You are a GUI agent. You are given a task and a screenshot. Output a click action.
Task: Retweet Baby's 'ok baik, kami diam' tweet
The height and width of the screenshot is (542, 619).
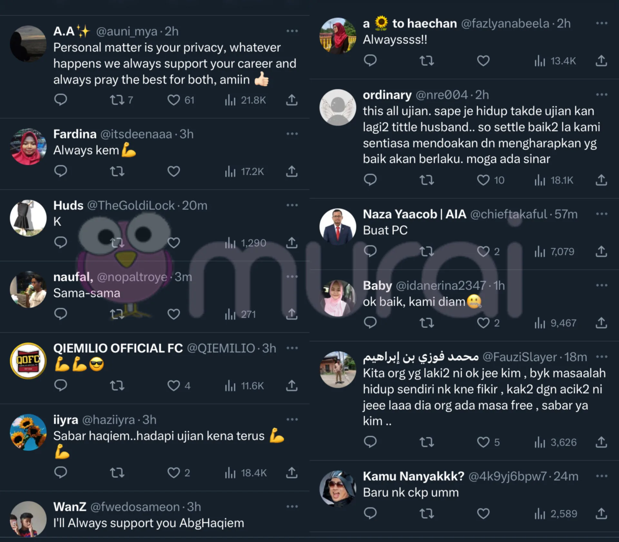(x=427, y=323)
